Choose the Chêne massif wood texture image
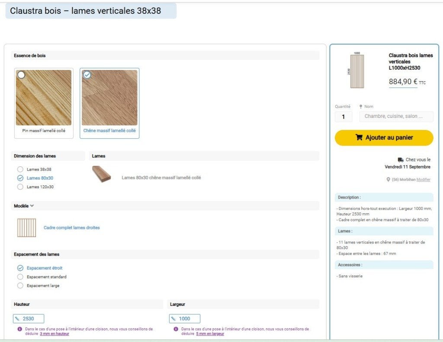Viewport: 443px width, 342px height. coord(109,98)
